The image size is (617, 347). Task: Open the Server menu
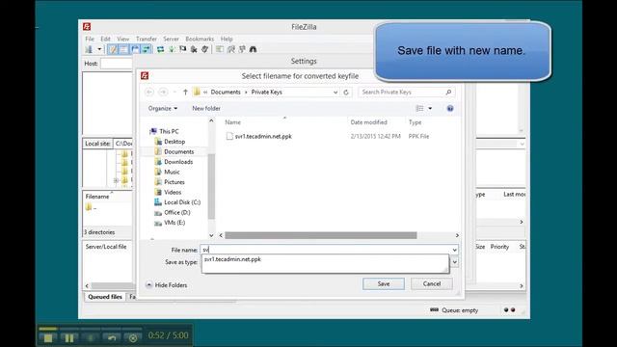pos(172,39)
